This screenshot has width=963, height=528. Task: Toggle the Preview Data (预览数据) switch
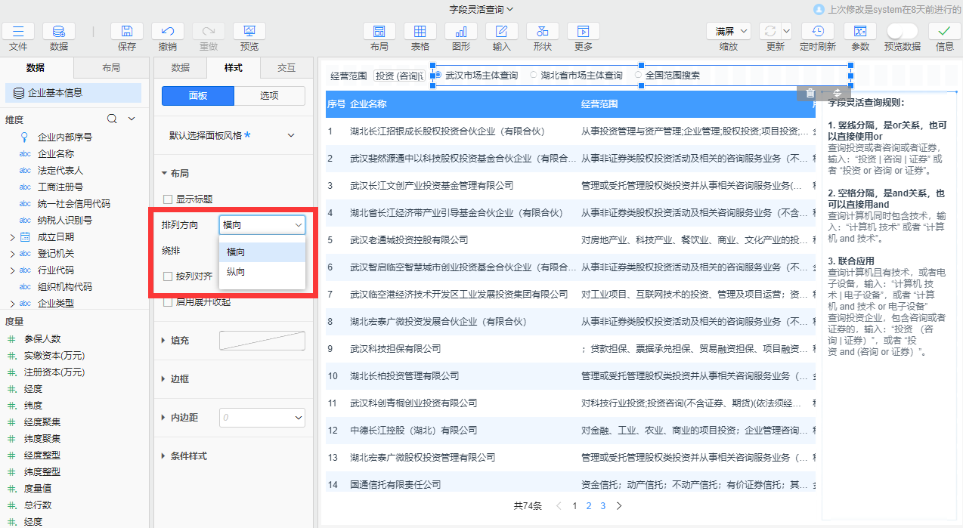point(902,31)
